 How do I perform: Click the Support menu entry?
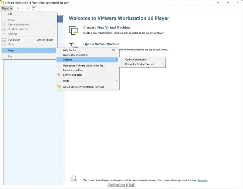(88, 60)
